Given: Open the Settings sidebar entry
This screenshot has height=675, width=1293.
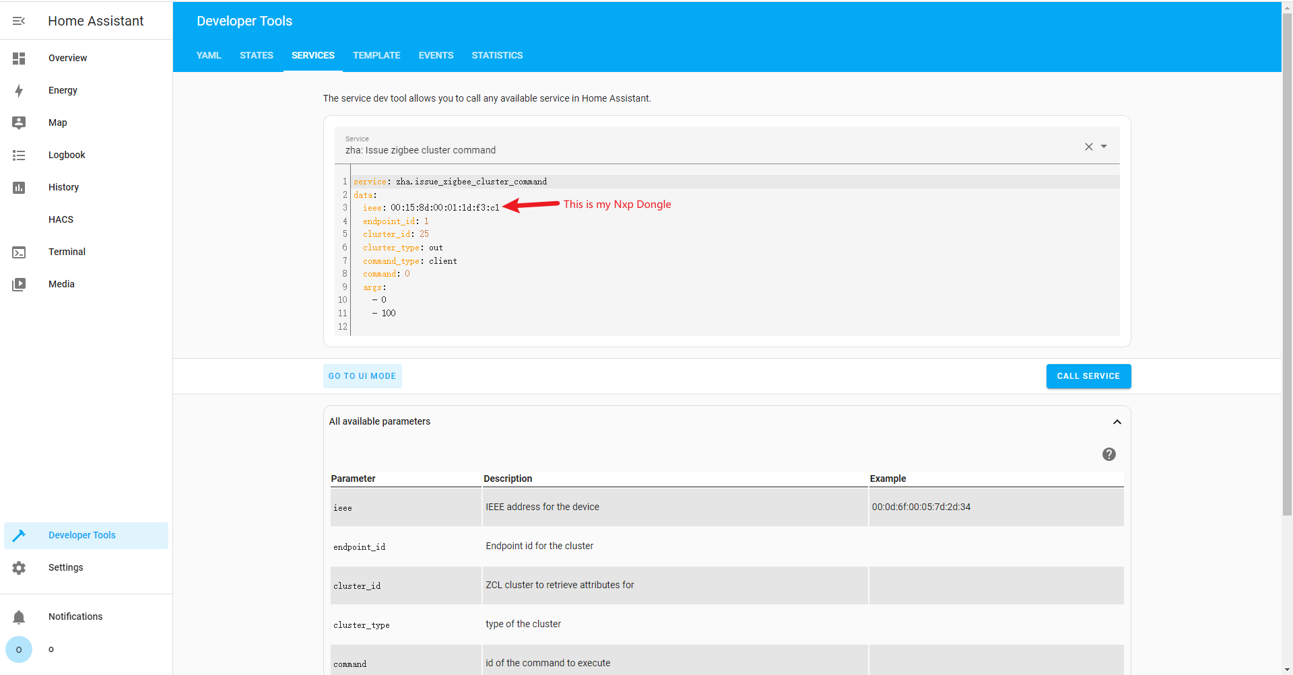Looking at the screenshot, I should [x=86, y=568].
